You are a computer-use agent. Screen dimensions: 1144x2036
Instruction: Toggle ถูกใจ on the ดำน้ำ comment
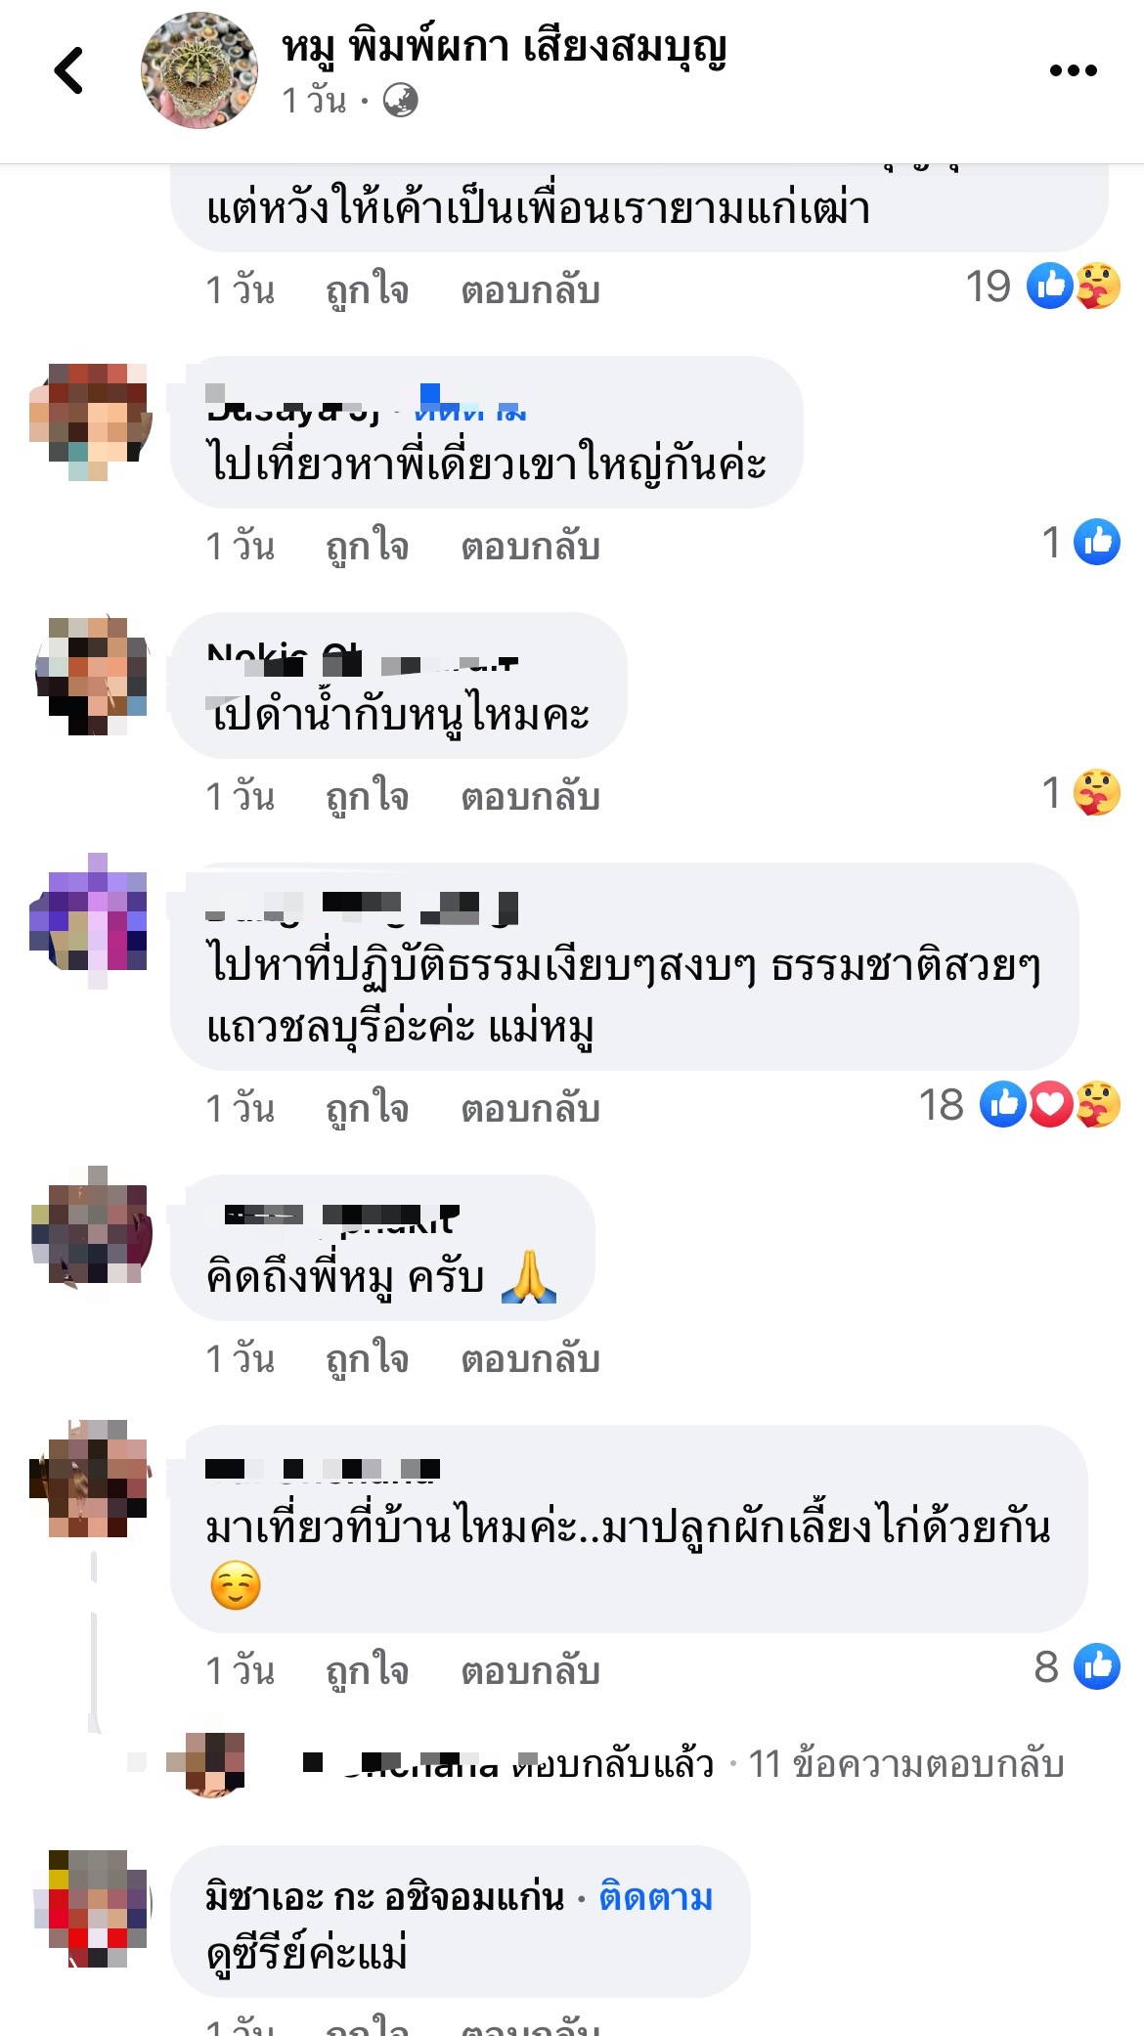[x=367, y=797]
